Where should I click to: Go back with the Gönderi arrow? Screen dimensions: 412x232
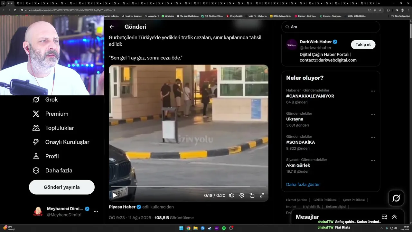pos(112,27)
